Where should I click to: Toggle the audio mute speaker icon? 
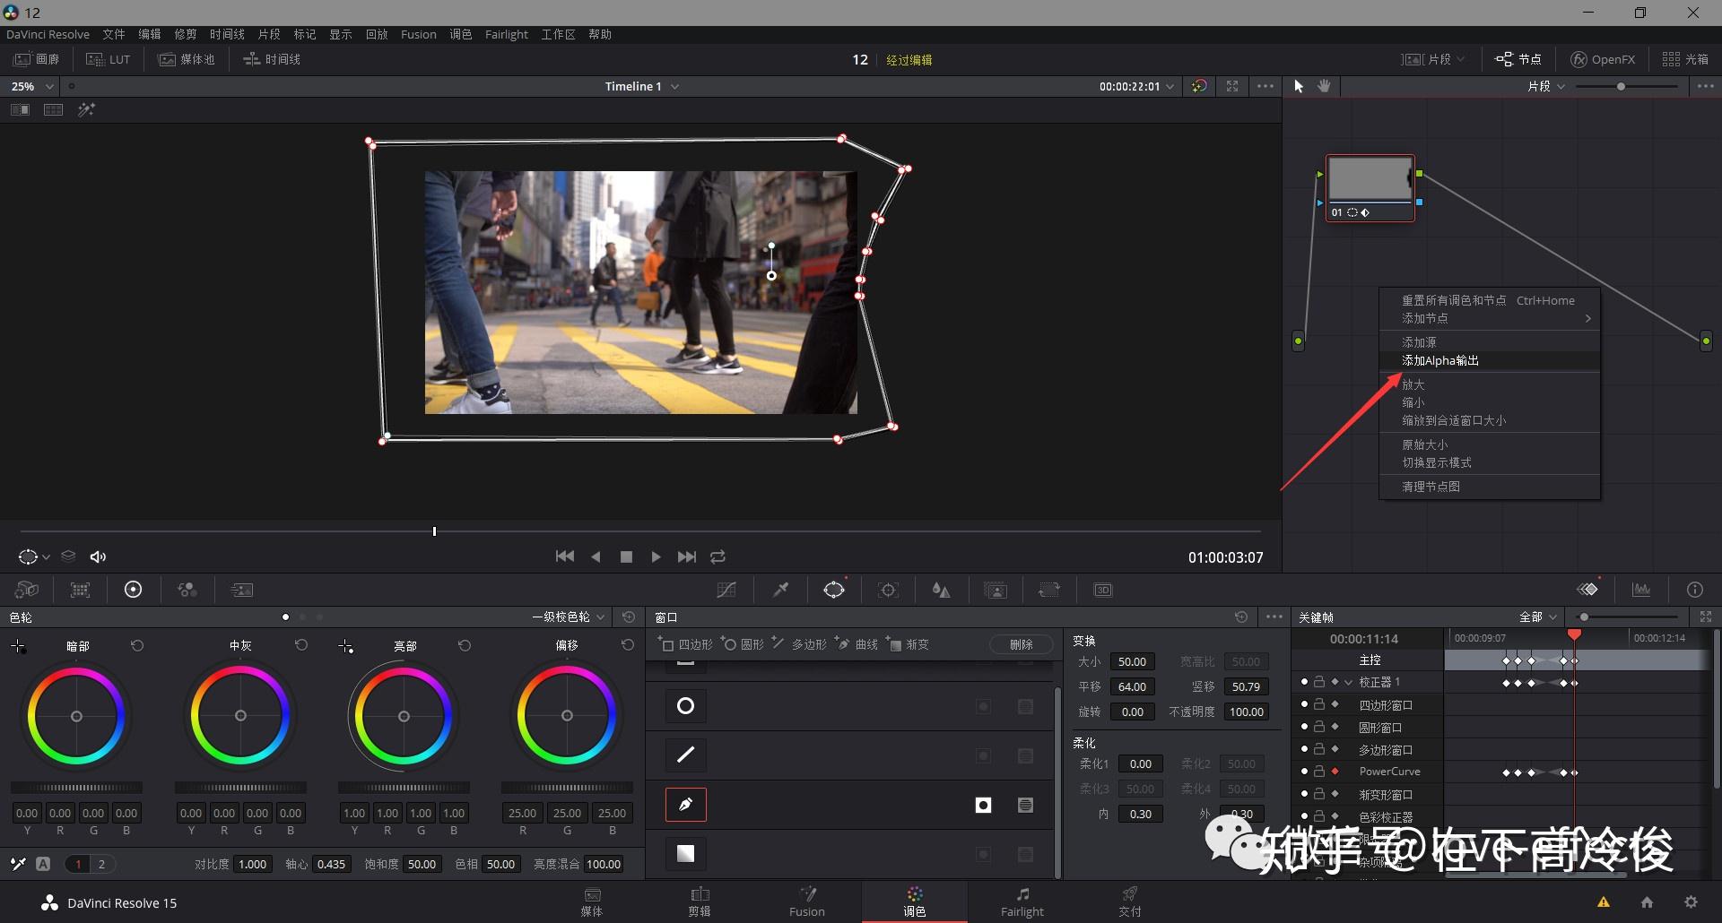coord(98,556)
